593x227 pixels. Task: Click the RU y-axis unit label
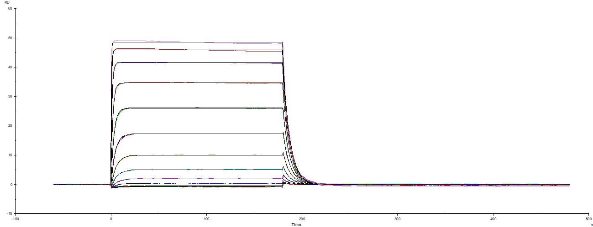(7, 2)
